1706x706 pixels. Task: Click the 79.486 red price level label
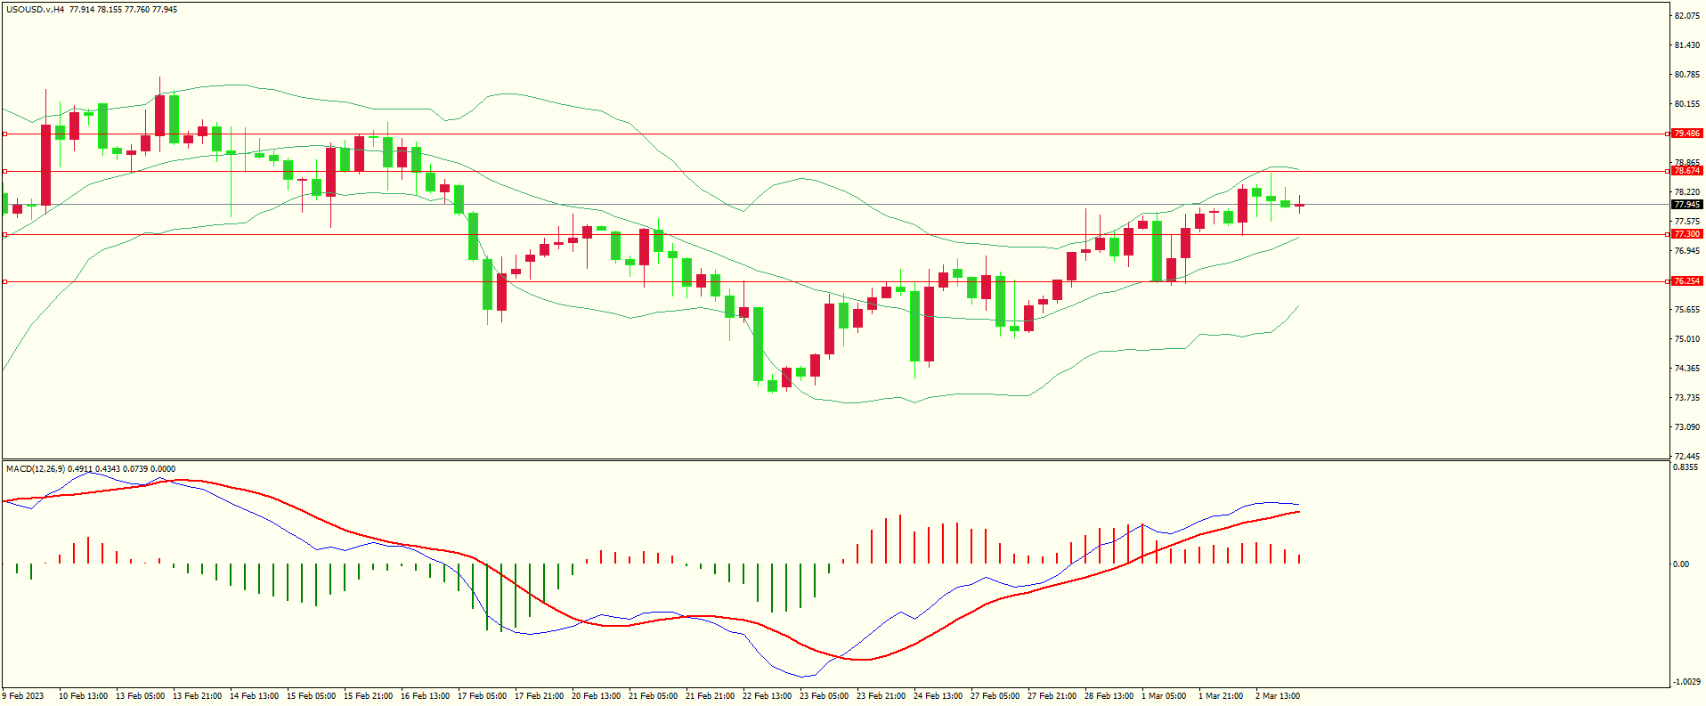coord(1686,134)
